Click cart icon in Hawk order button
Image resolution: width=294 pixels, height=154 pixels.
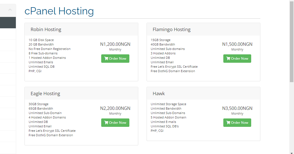click(228, 123)
